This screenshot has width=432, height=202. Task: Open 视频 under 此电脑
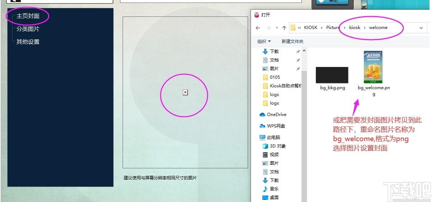click(x=274, y=155)
